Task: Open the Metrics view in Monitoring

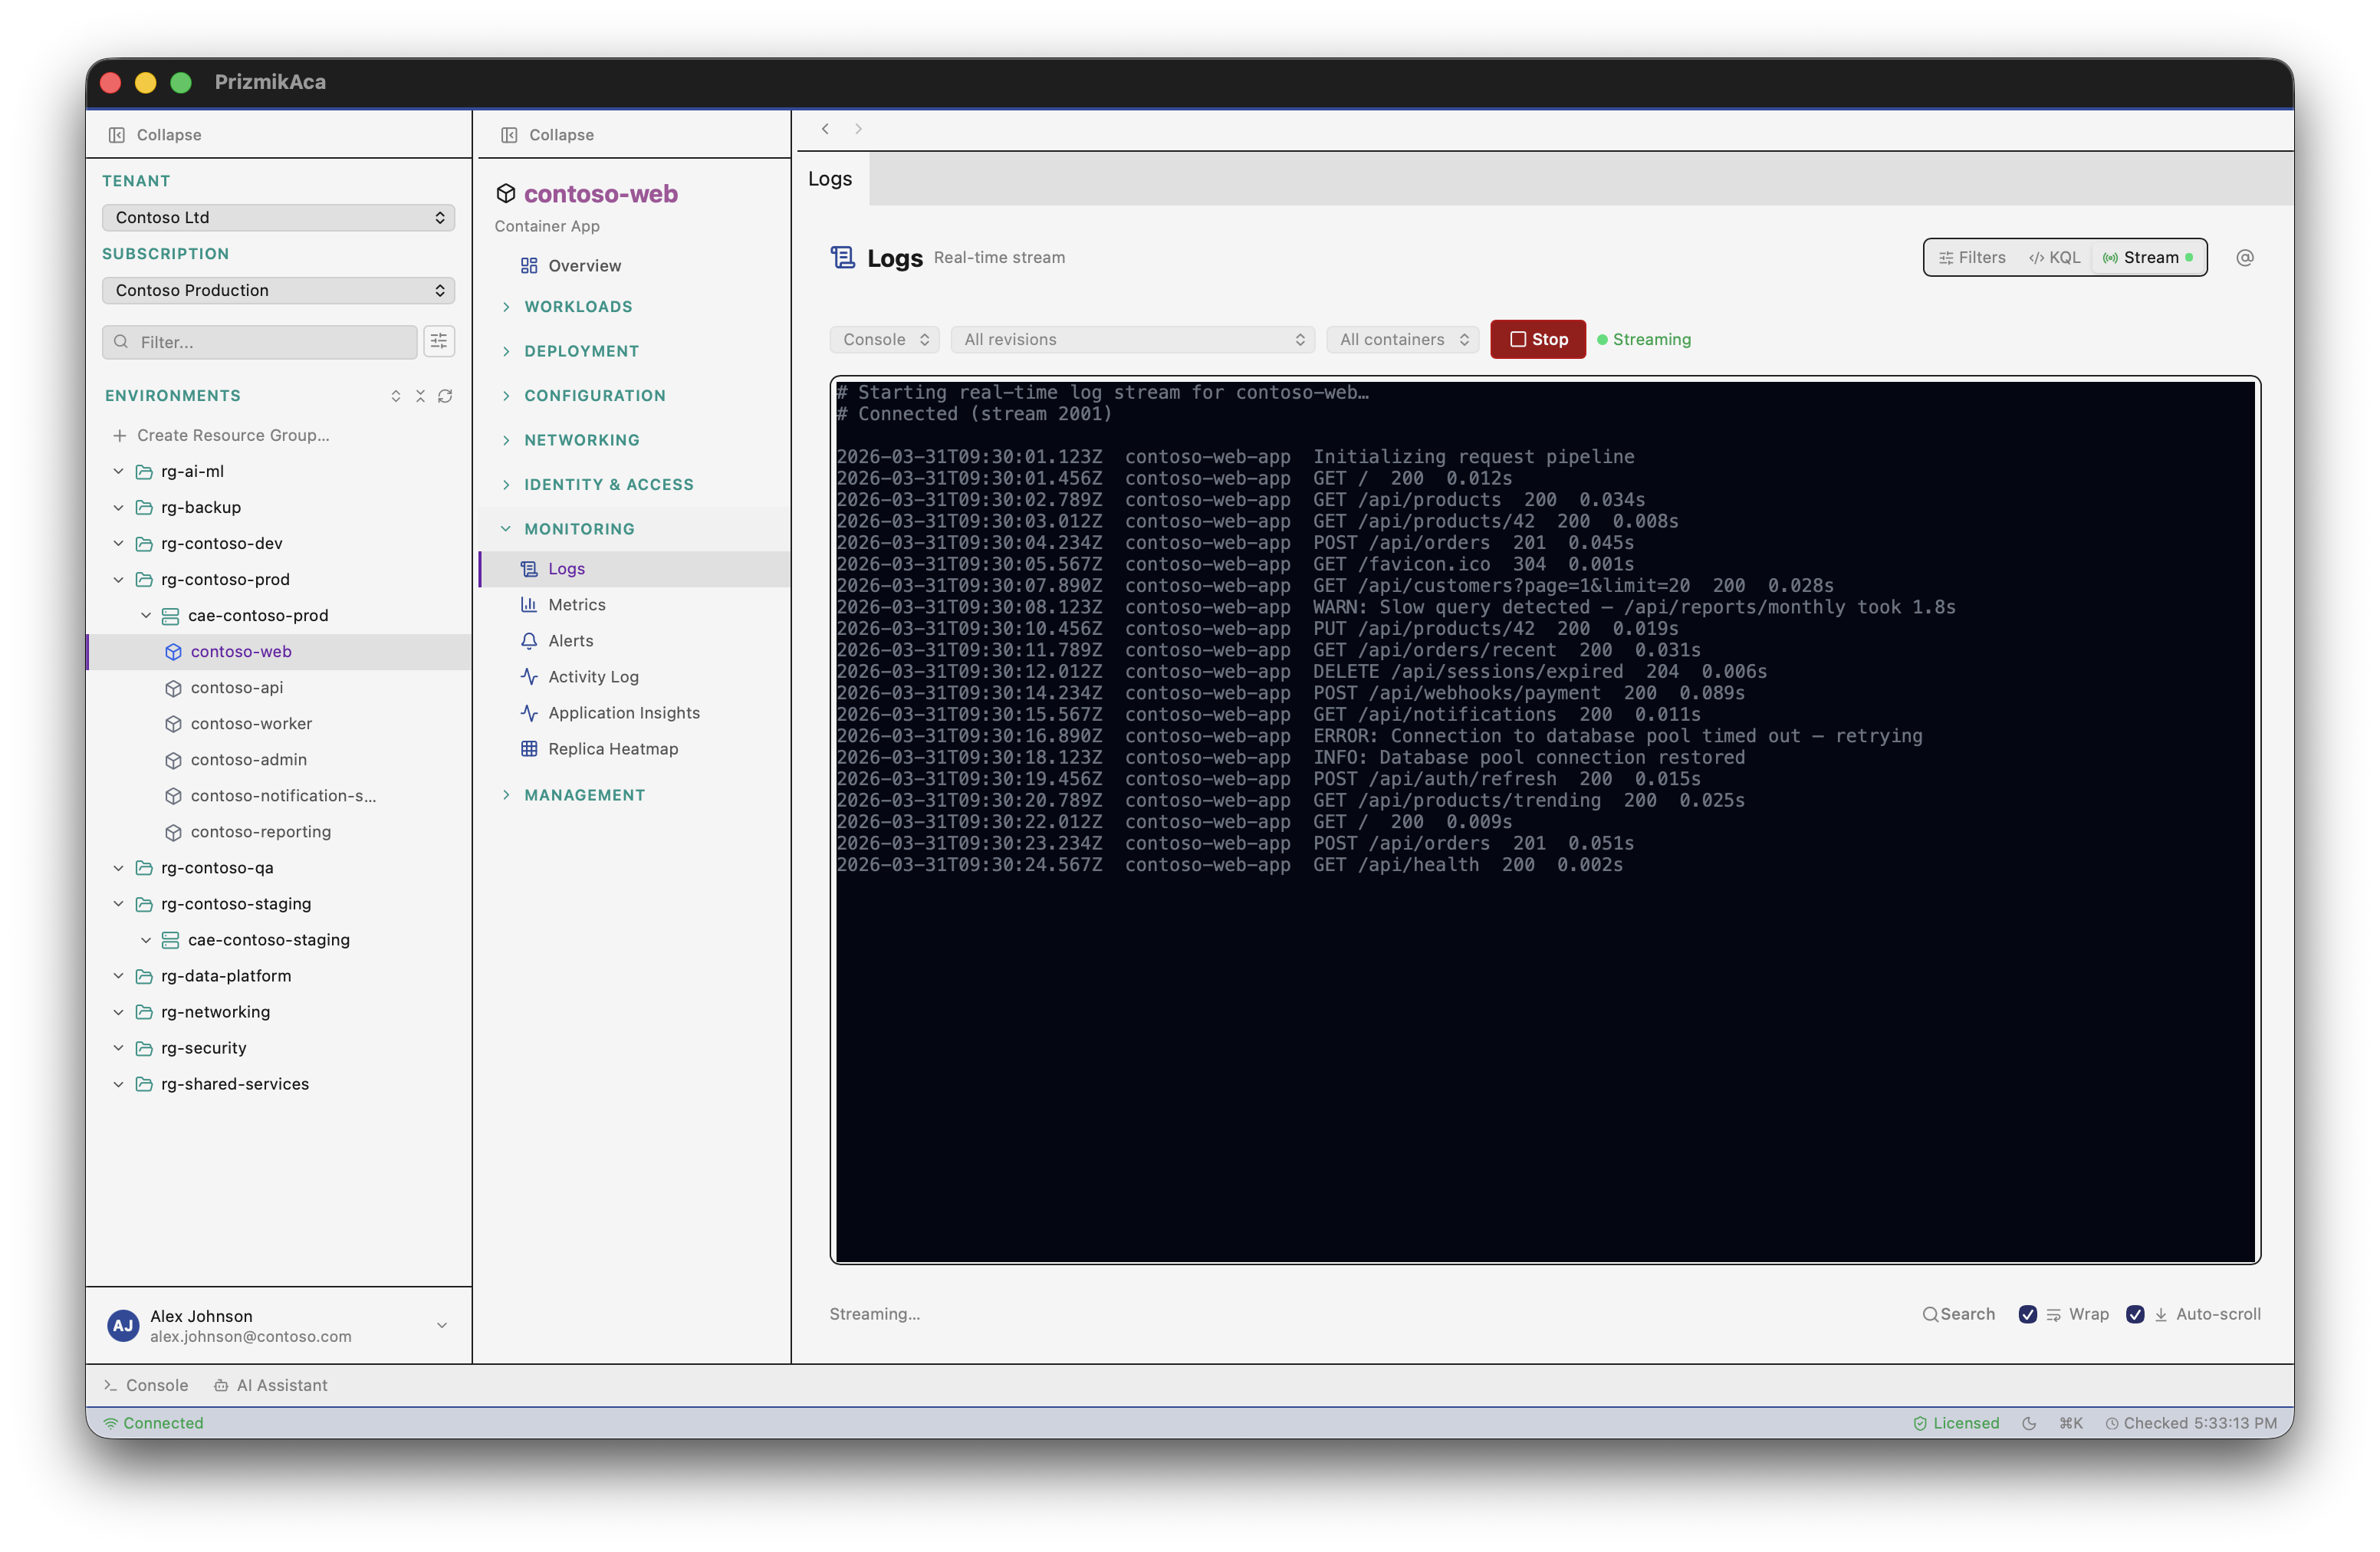Action: [x=576, y=604]
